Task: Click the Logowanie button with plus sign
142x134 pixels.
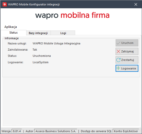Action: tap(127, 68)
